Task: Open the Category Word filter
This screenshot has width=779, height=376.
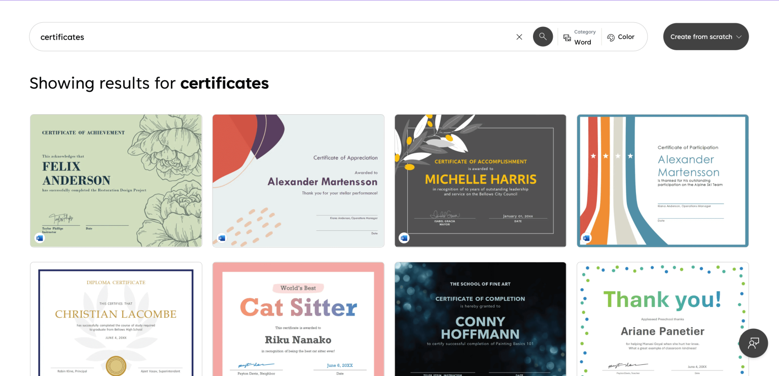Action: tap(579, 37)
